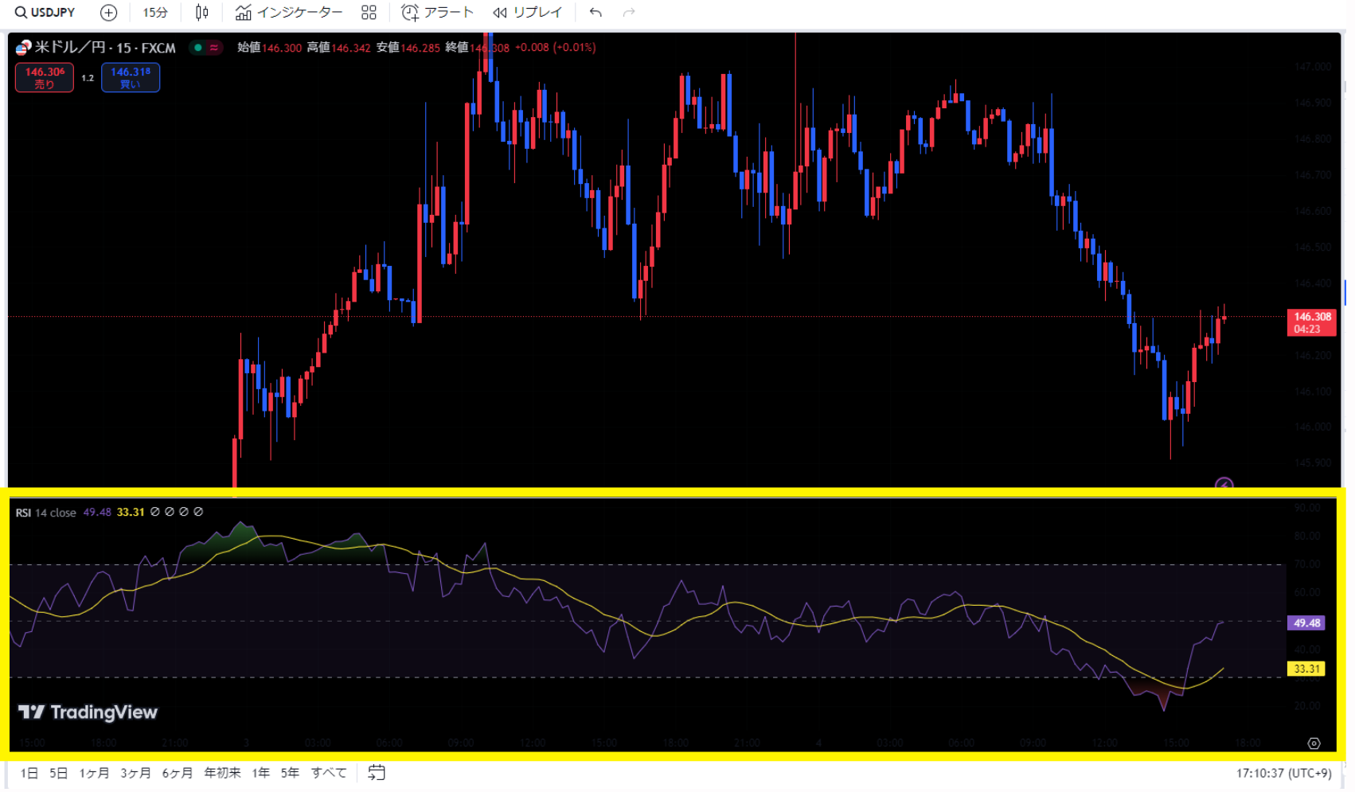The image size is (1355, 792).
Task: Click the add symbol plus icon
Action: pyautogui.click(x=109, y=13)
